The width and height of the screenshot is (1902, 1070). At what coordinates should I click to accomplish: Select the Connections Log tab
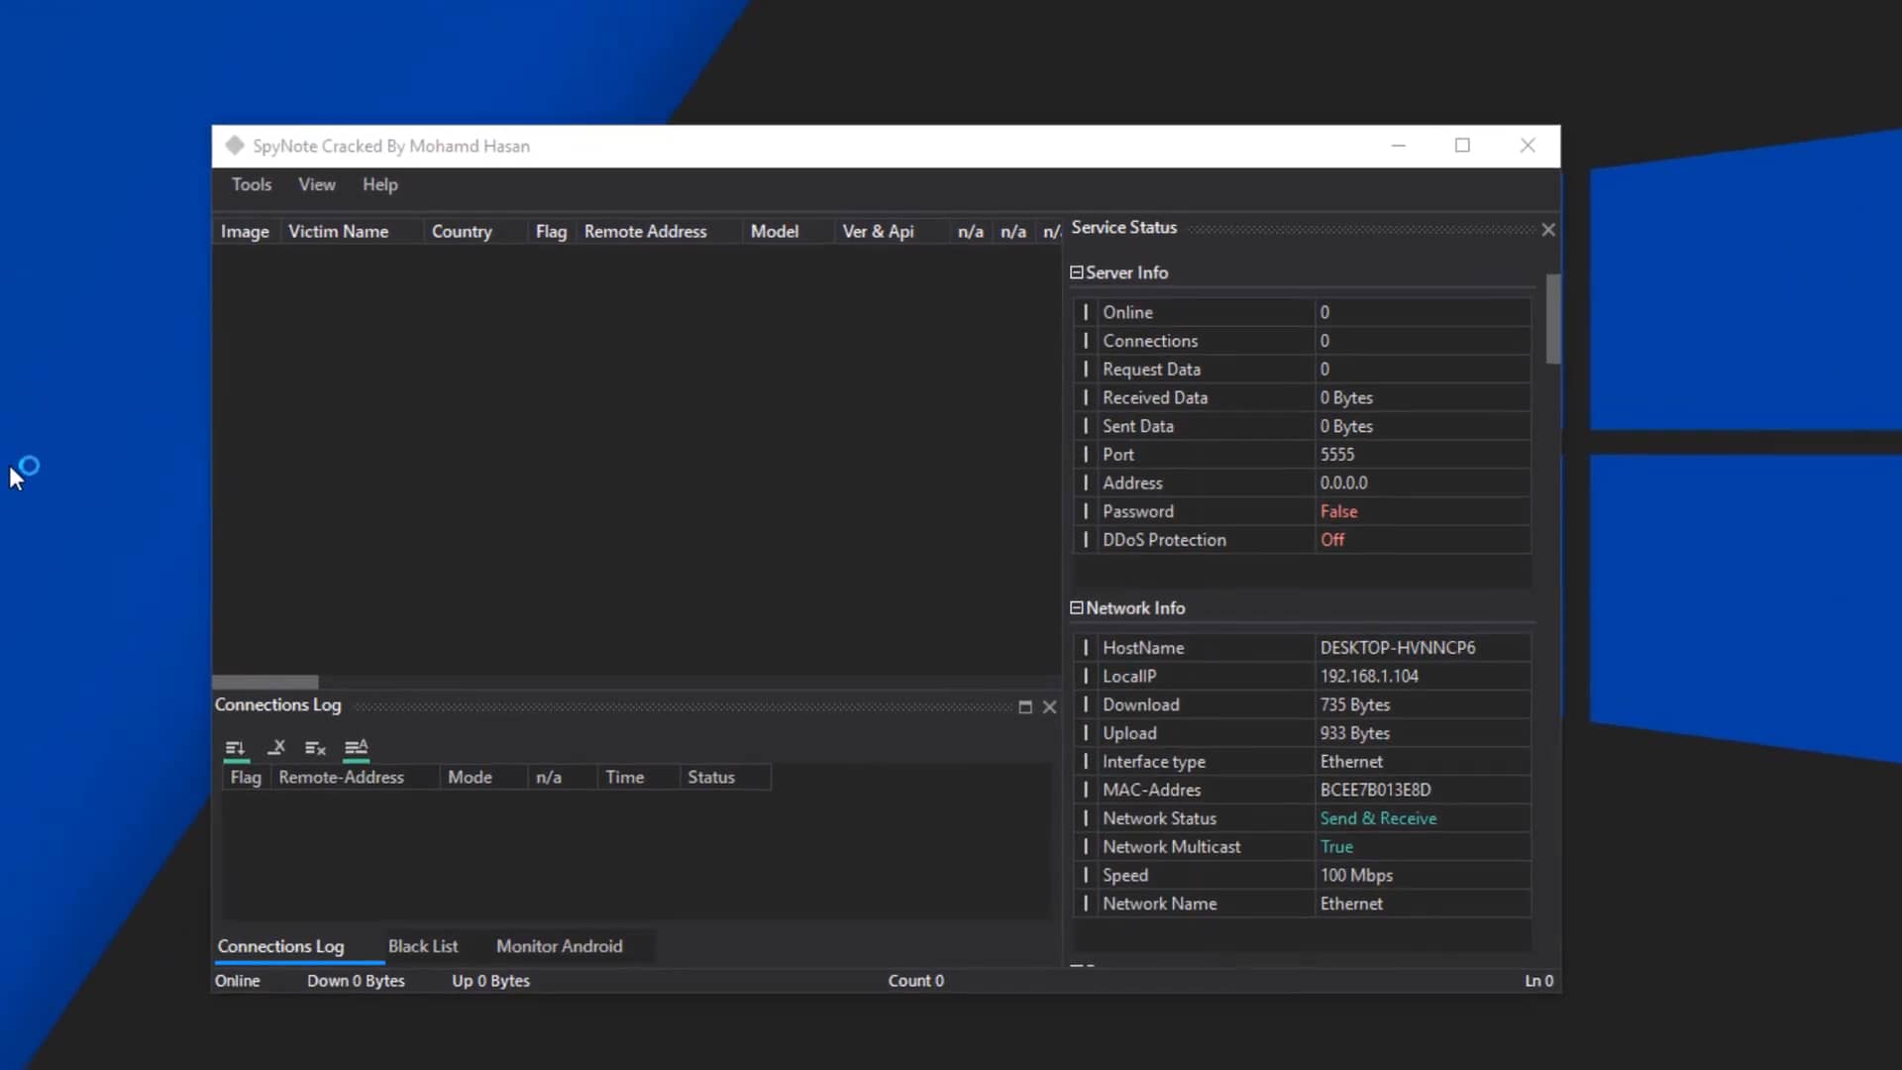click(x=280, y=946)
